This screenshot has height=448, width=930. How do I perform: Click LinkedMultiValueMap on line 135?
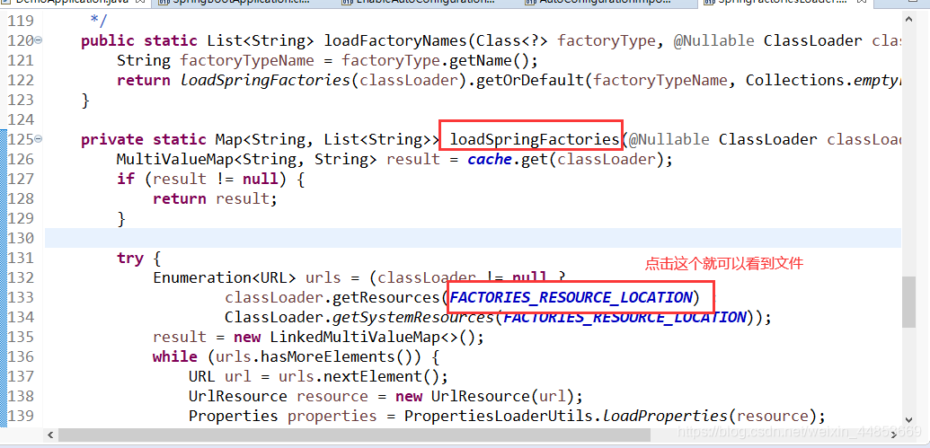(356, 337)
